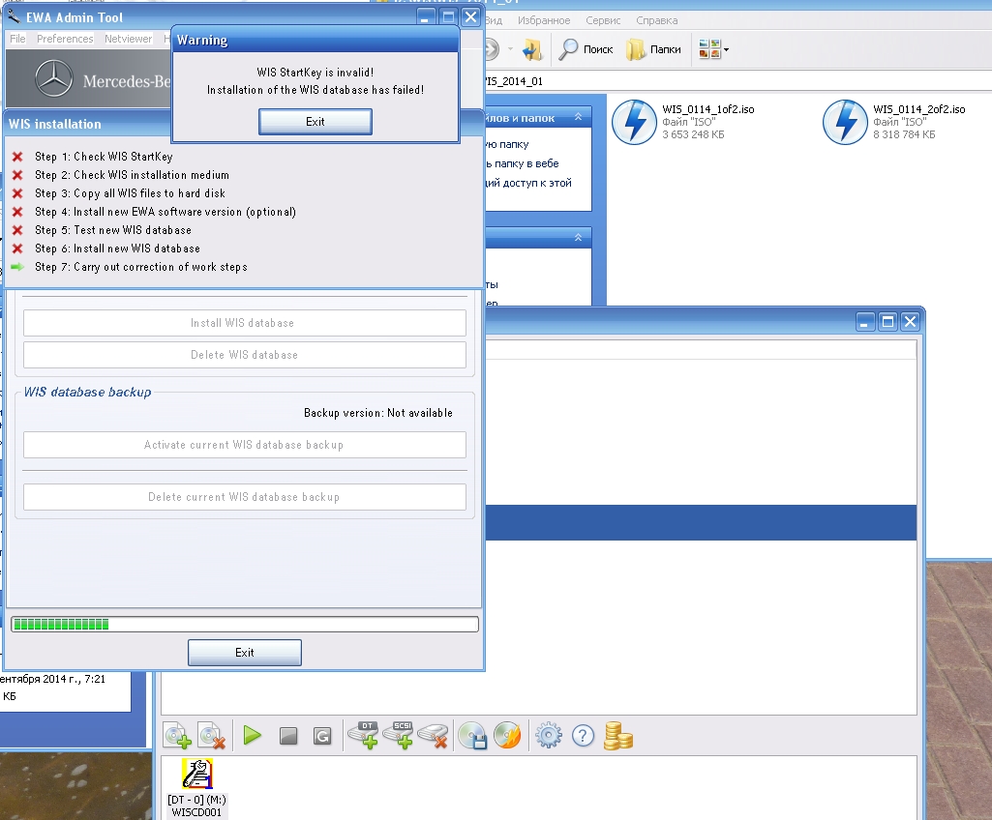Viewport: 992px width, 820px height.
Task: Click the Remove Image icon in Daemon Tools
Action: 212,736
